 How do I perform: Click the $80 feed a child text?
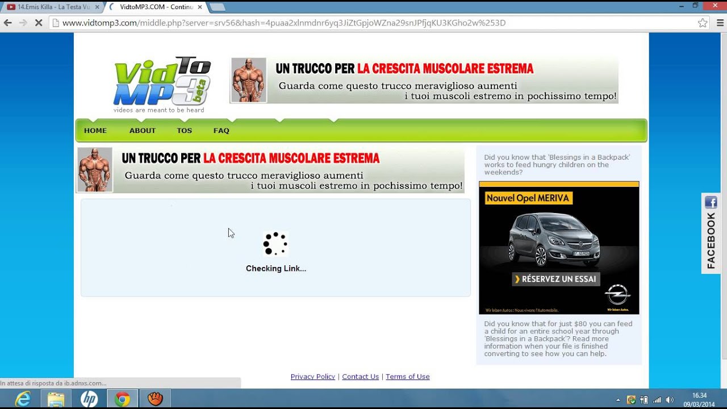click(x=559, y=339)
